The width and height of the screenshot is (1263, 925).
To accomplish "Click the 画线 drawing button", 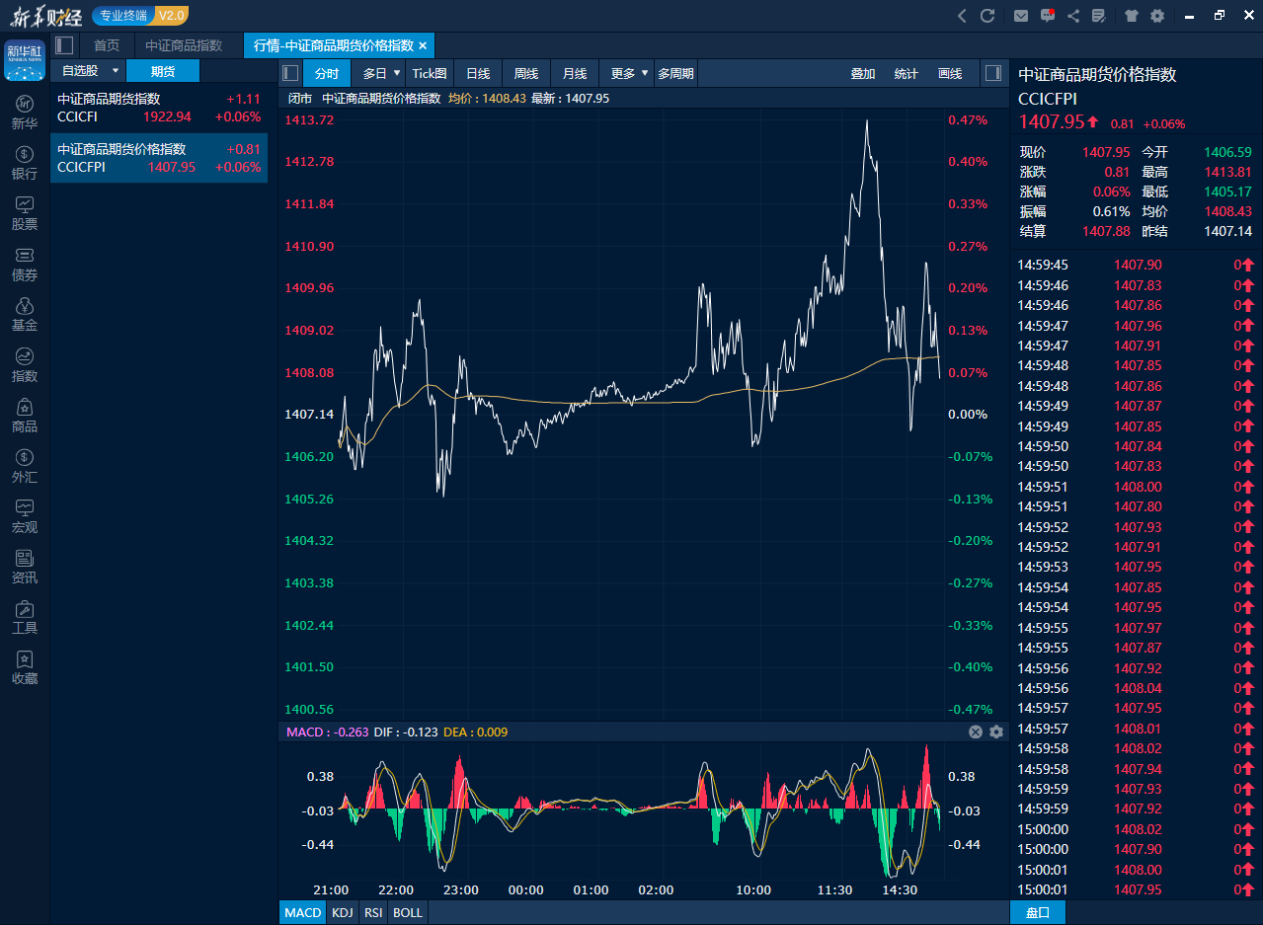I will (949, 73).
